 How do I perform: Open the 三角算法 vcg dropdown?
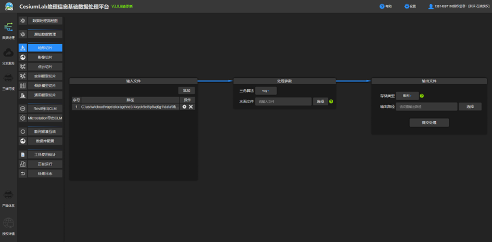point(266,91)
